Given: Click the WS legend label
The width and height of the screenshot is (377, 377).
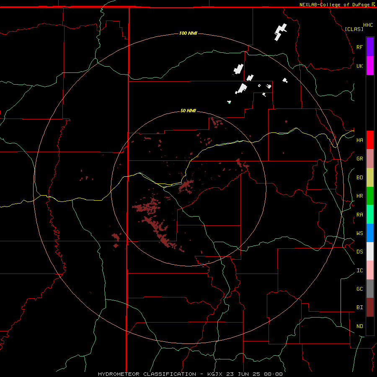Looking at the screenshot, I should coord(359,233).
